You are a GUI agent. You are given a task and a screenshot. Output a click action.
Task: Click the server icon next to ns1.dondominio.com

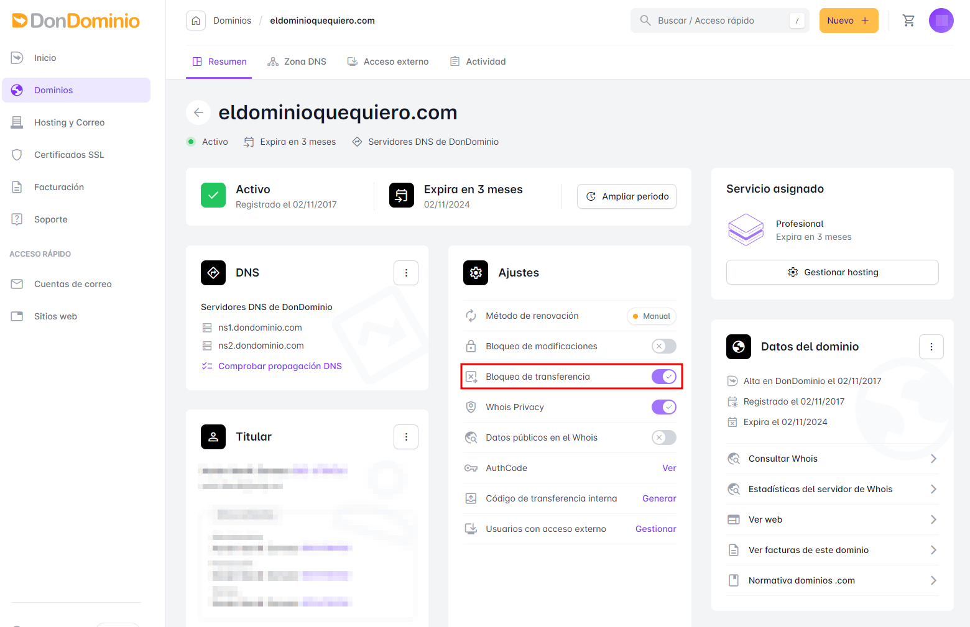(x=207, y=327)
